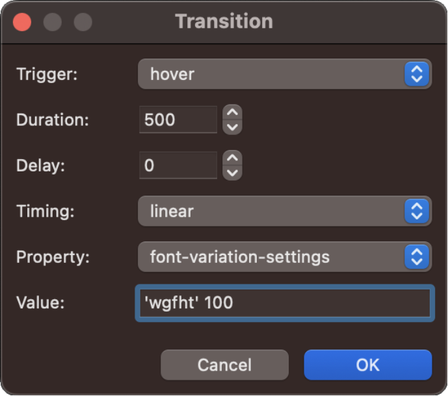
Task: Open the Timing dropdown set to linear
Action: tap(273, 211)
